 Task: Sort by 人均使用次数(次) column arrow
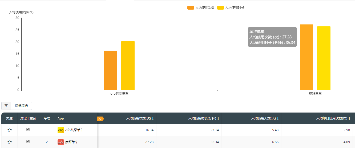[153, 118]
